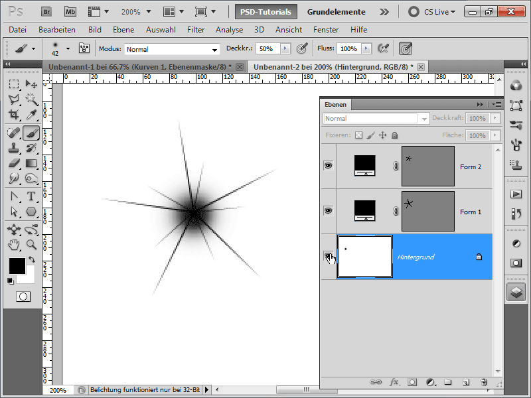Toggle airbrush mode in options bar

click(384, 48)
